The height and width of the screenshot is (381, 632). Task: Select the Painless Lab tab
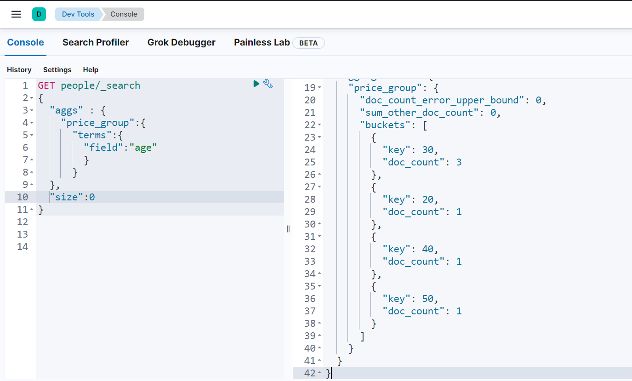tap(262, 42)
